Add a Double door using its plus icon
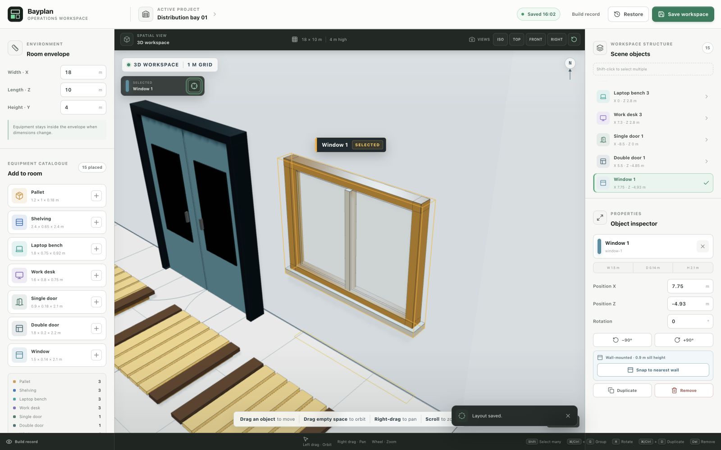 pyautogui.click(x=96, y=328)
